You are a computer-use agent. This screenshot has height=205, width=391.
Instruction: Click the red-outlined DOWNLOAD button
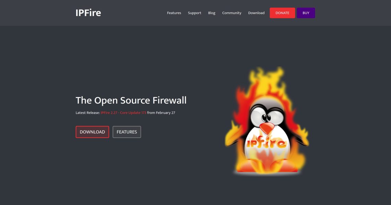coord(92,132)
